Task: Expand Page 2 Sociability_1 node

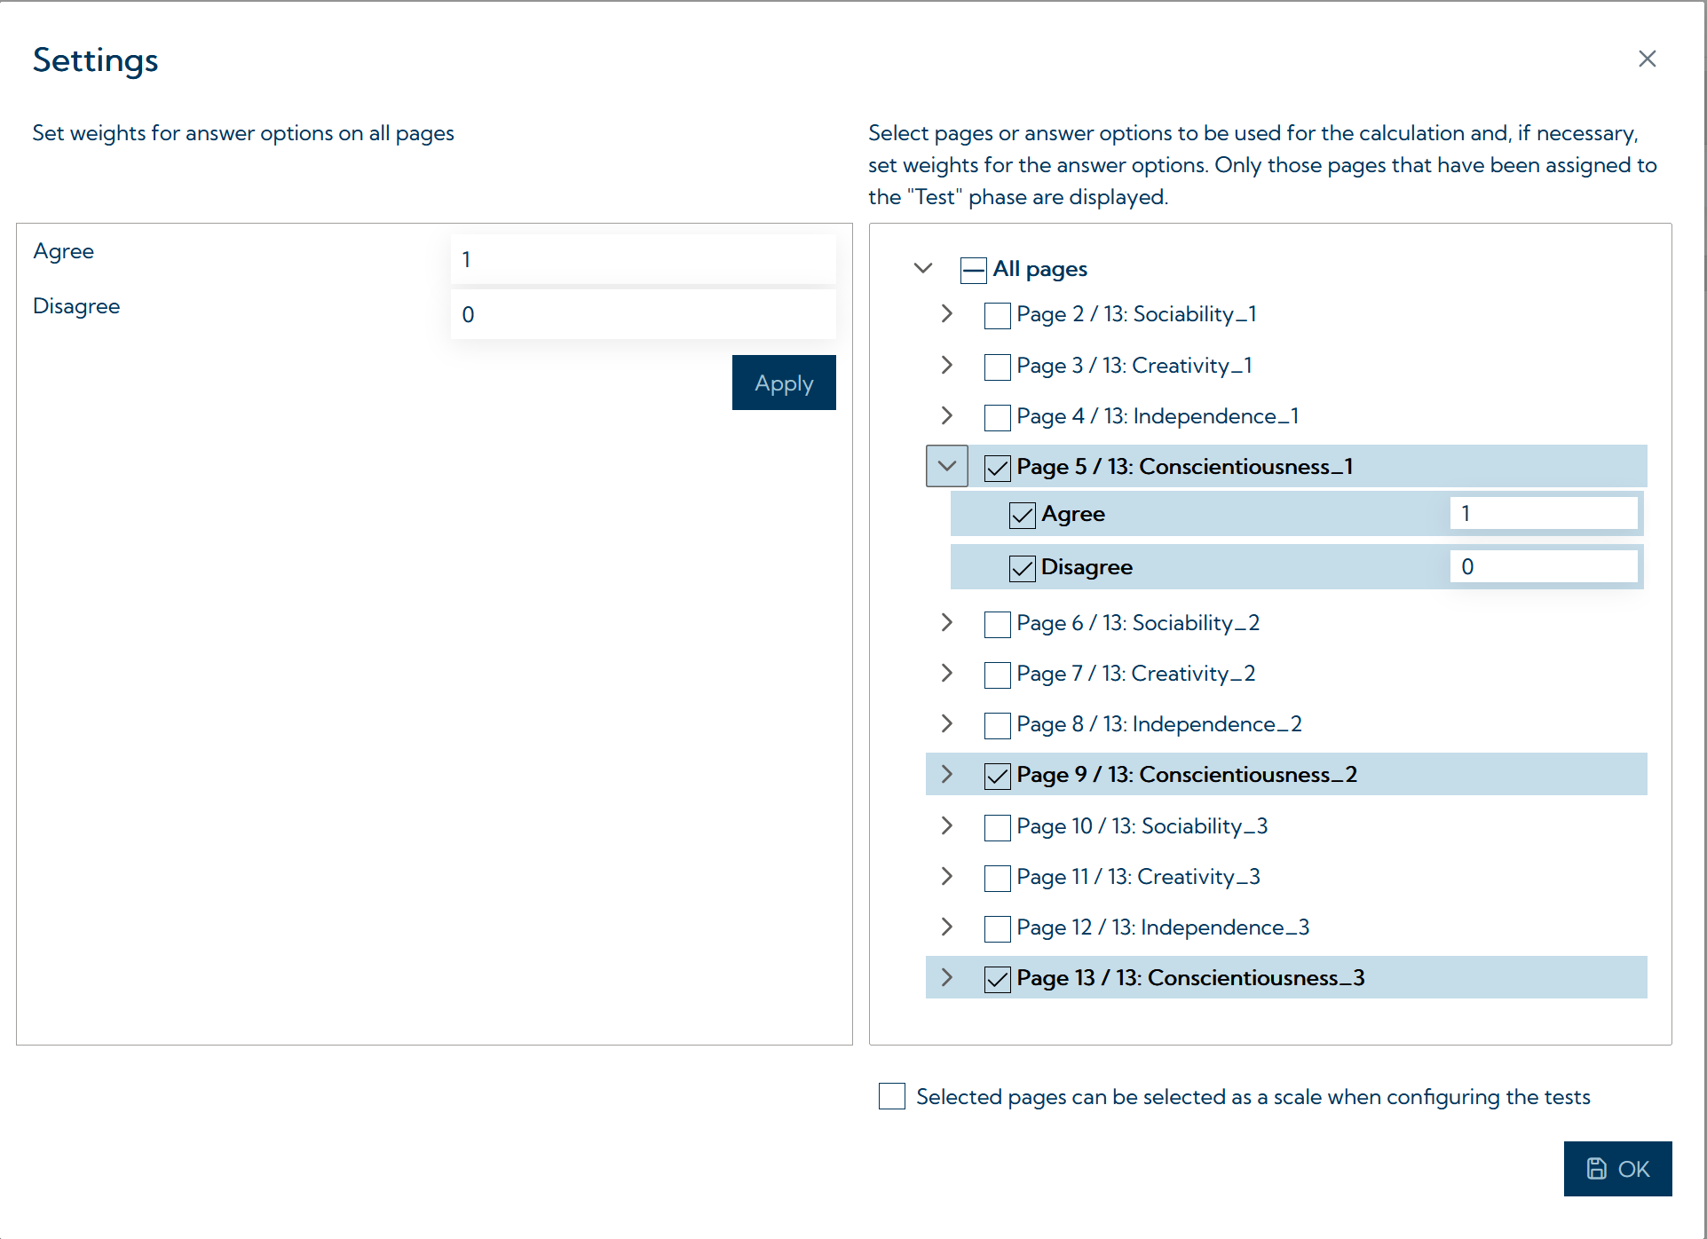Action: (x=947, y=314)
